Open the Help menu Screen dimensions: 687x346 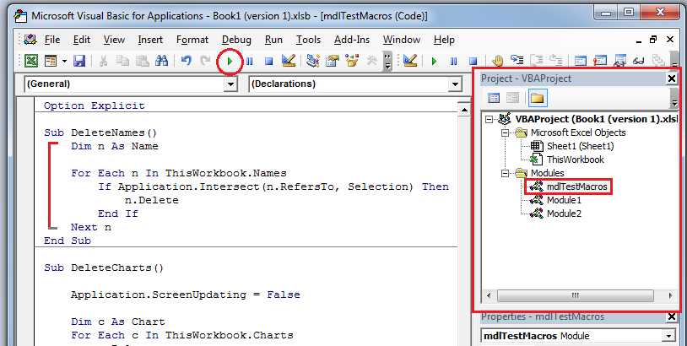coord(444,40)
